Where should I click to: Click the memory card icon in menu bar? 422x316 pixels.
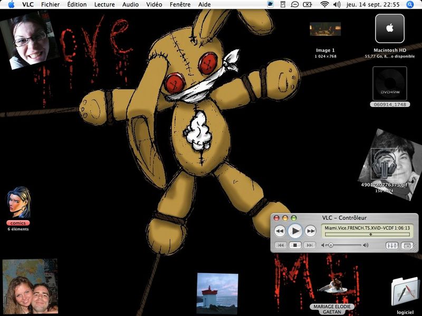click(x=283, y=4)
